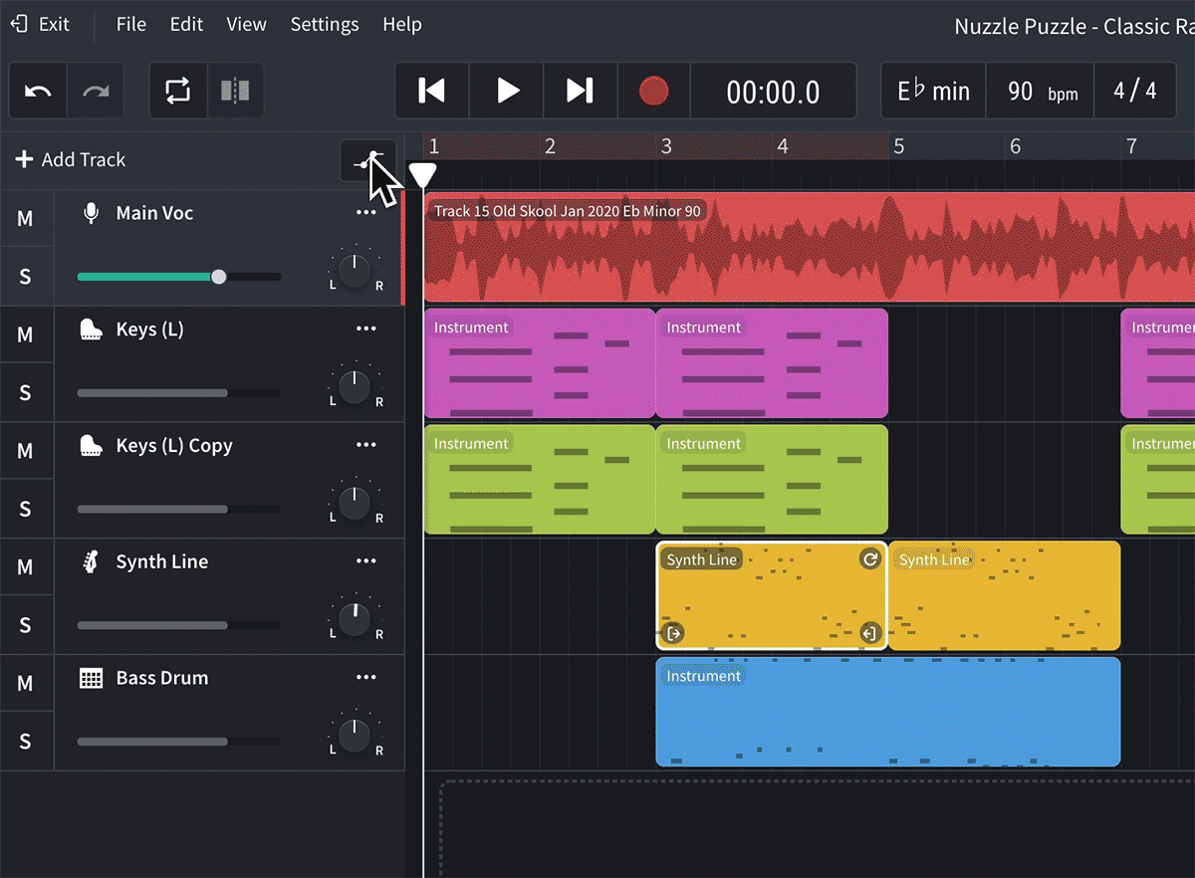Viewport: 1195px width, 878px height.
Task: Click the red record button
Action: [653, 92]
